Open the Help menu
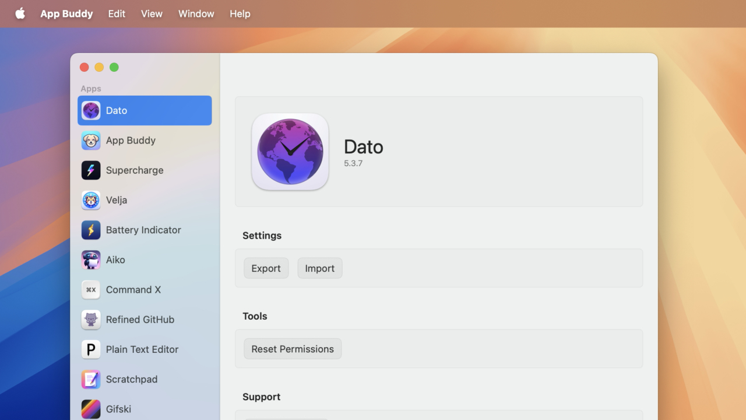This screenshot has width=746, height=420. coord(240,13)
